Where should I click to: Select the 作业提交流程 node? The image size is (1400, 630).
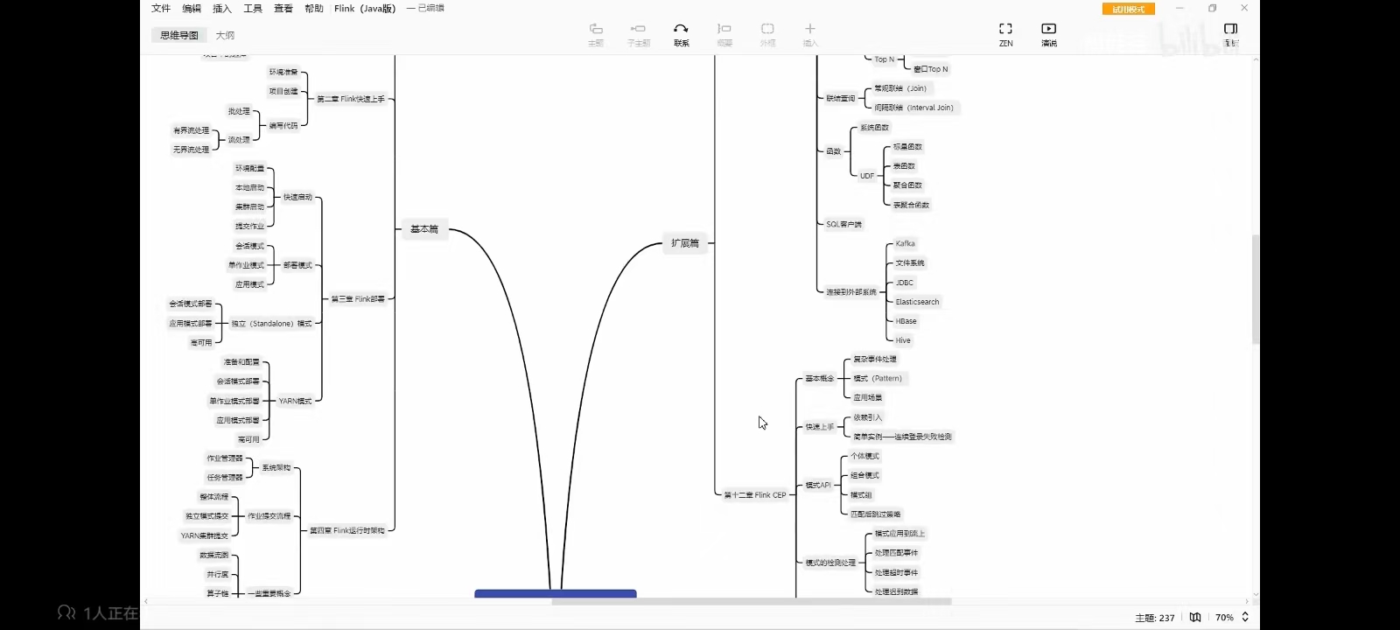pyautogui.click(x=269, y=516)
